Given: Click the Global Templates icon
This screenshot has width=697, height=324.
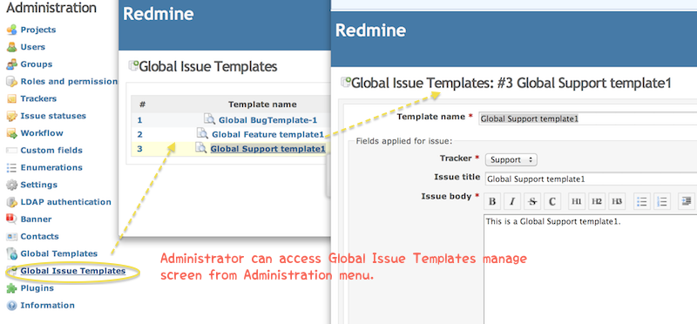Looking at the screenshot, I should (12, 253).
